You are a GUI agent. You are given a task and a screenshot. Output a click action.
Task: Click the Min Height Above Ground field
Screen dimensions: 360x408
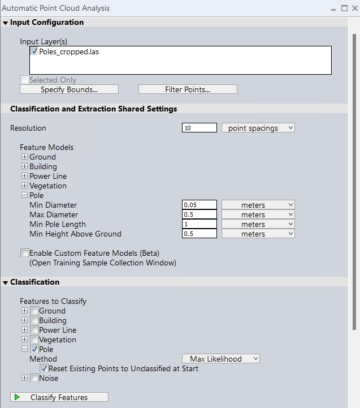[199, 234]
